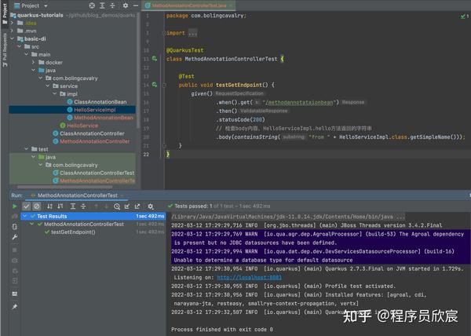Switch to MethodAnnotationControllerTest.java editor tab
Viewport: 471px width, 336px height.
click(188, 5)
